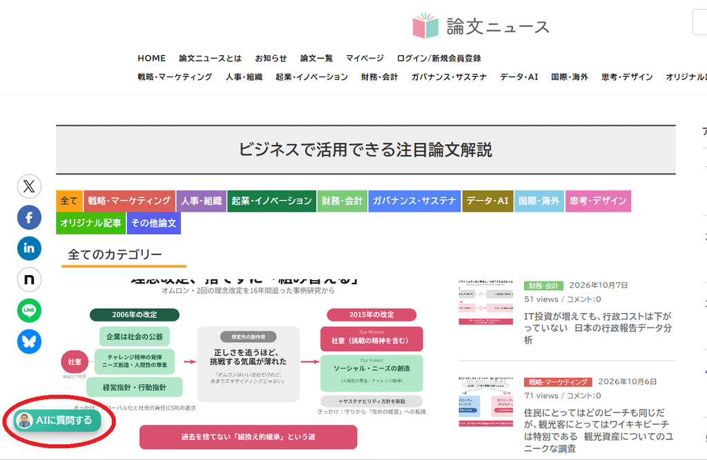Open the 論文一覧 menu item
Screen dimensions: 707x460
316,58
